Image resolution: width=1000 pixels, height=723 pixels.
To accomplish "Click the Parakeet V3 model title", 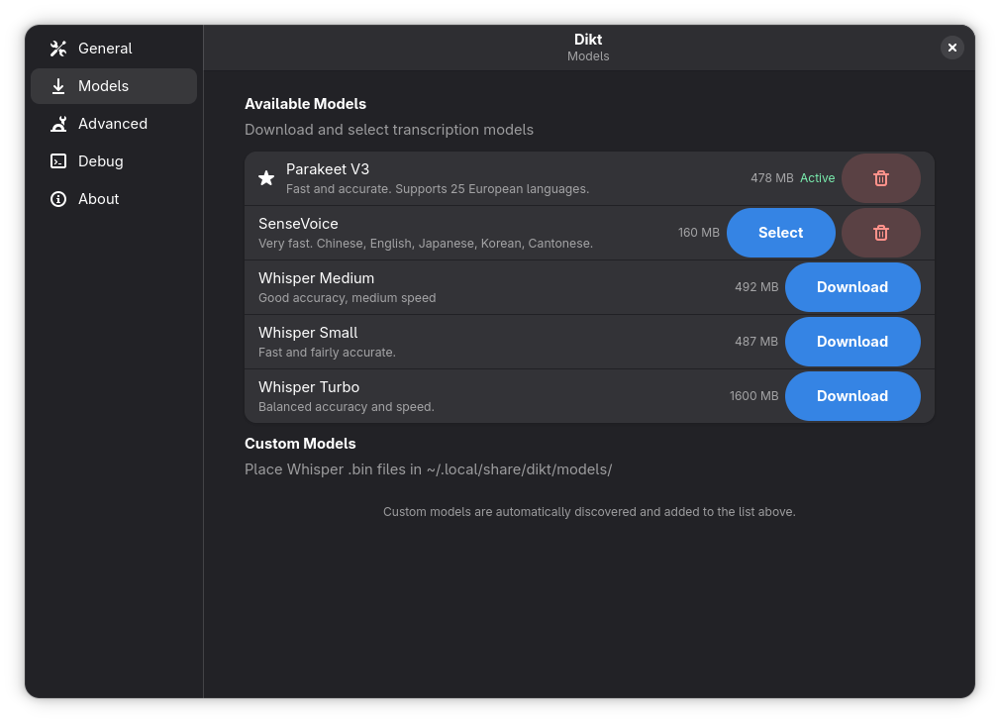I will tap(328, 169).
